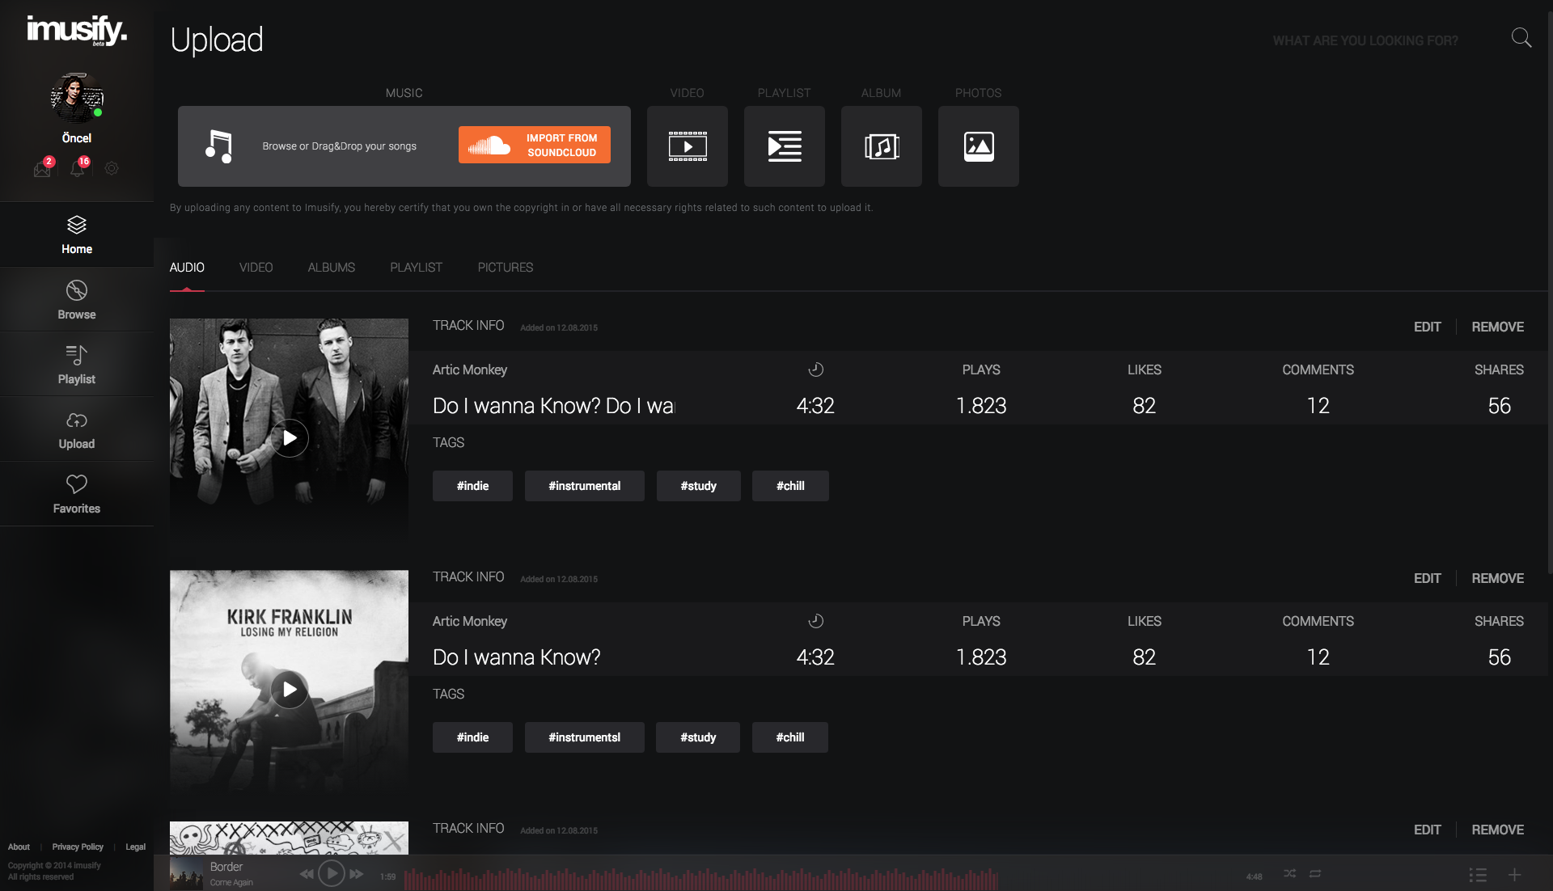
Task: Click the search magnifier icon
Action: click(1521, 38)
